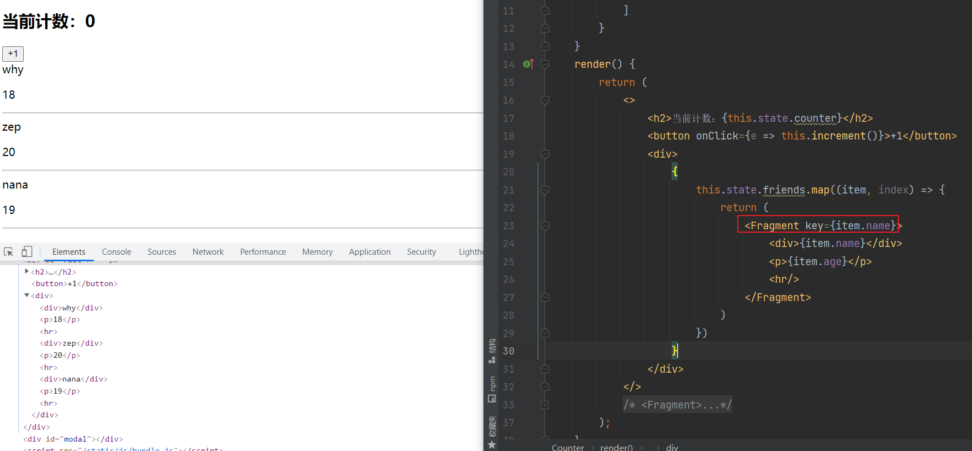Select <button>+1</button> node in Elements
The width and height of the screenshot is (972, 451).
pyautogui.click(x=75, y=283)
